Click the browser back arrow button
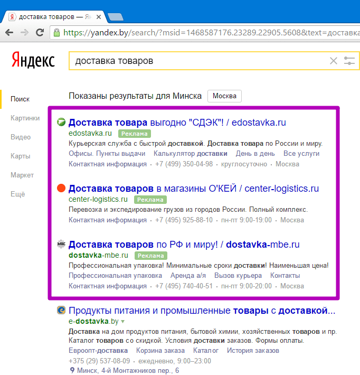 click(x=9, y=33)
